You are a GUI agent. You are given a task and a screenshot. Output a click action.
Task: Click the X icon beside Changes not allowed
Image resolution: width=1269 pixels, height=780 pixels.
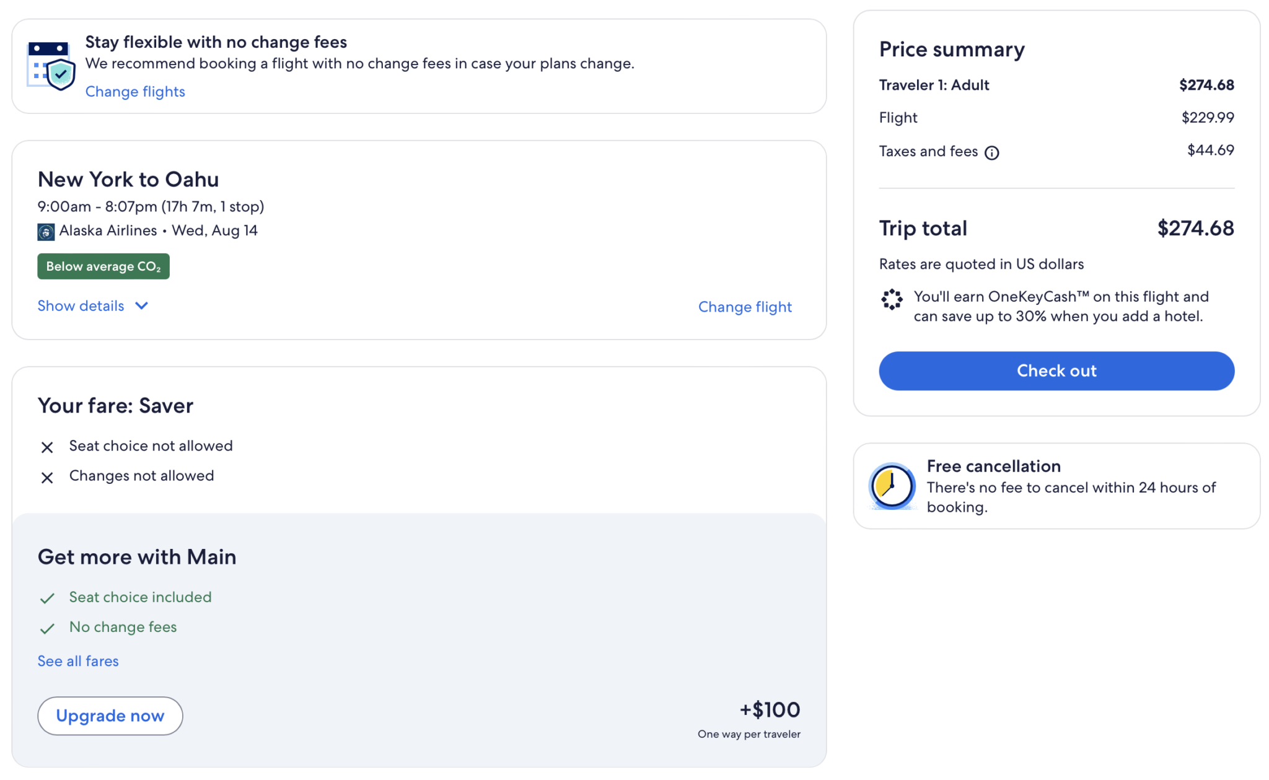pos(47,477)
